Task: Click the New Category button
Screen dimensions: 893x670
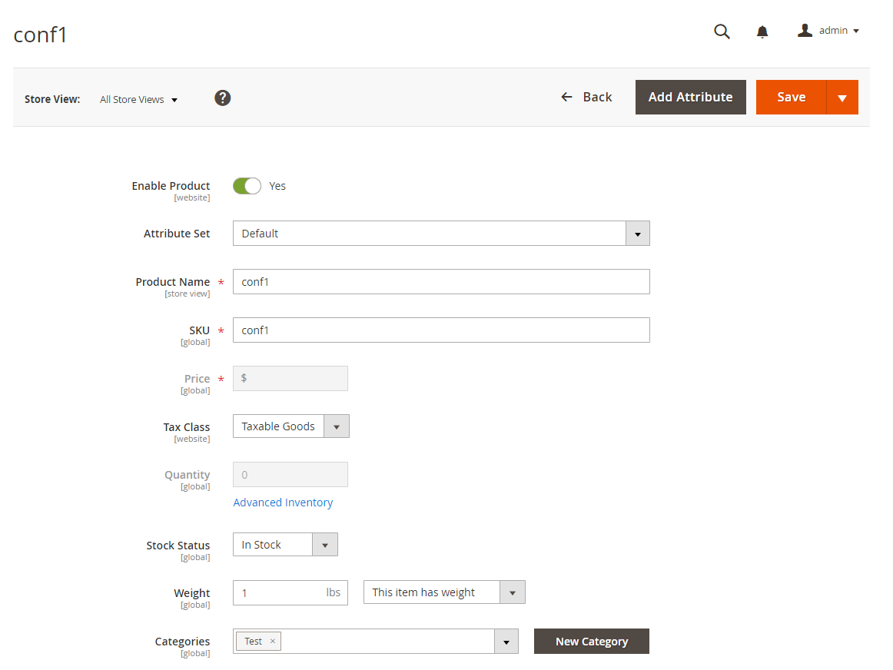Action: (x=591, y=642)
